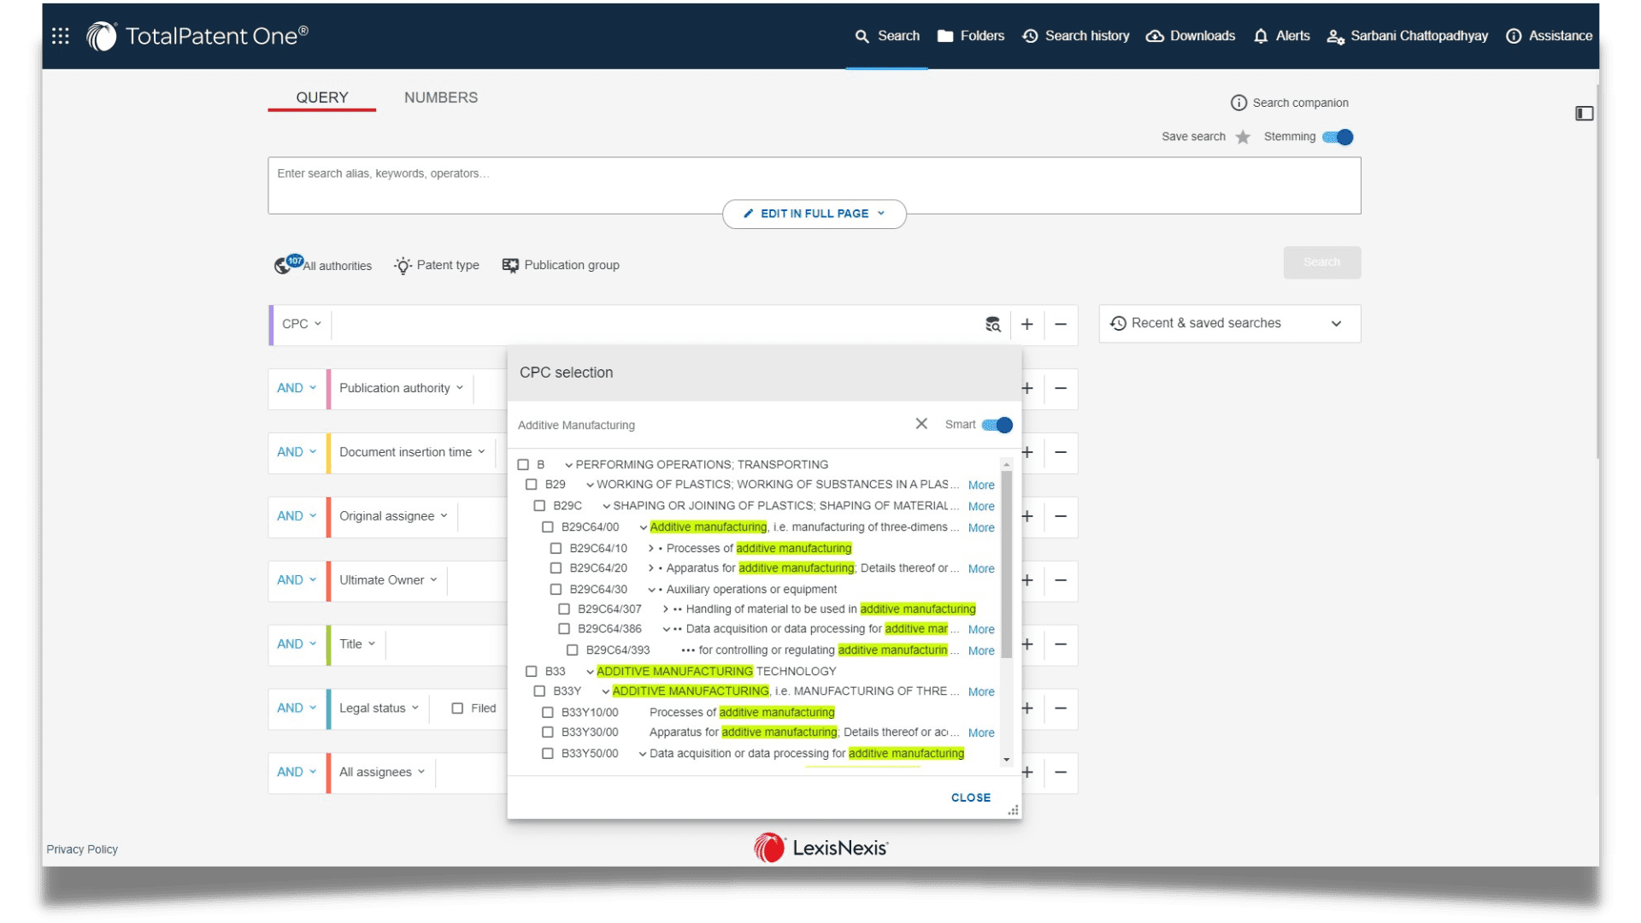Click the grey Search button

coord(1321,262)
